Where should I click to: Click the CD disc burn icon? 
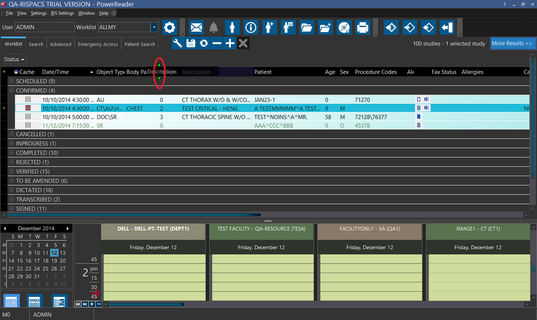pos(343,27)
